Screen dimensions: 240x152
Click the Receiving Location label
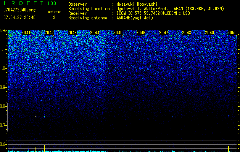89,9
